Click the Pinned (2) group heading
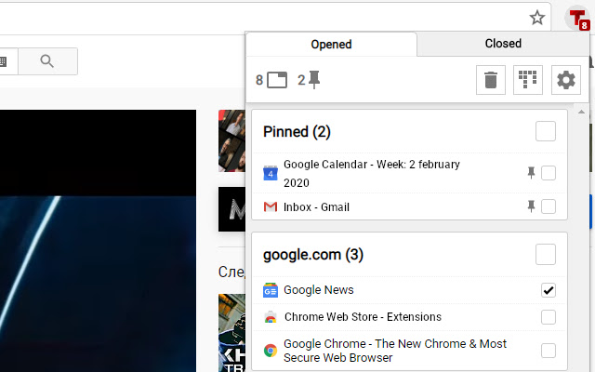 tap(297, 132)
